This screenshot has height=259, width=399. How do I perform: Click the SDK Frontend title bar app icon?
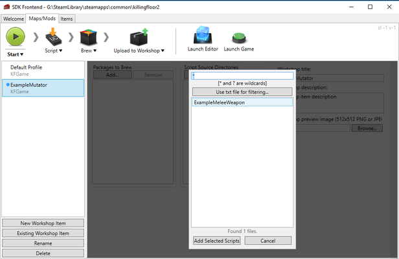tap(6, 7)
